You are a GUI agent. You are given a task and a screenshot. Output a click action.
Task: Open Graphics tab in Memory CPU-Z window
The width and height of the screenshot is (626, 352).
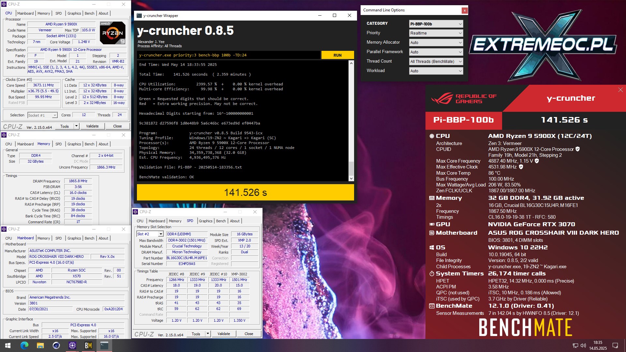pos(74,144)
